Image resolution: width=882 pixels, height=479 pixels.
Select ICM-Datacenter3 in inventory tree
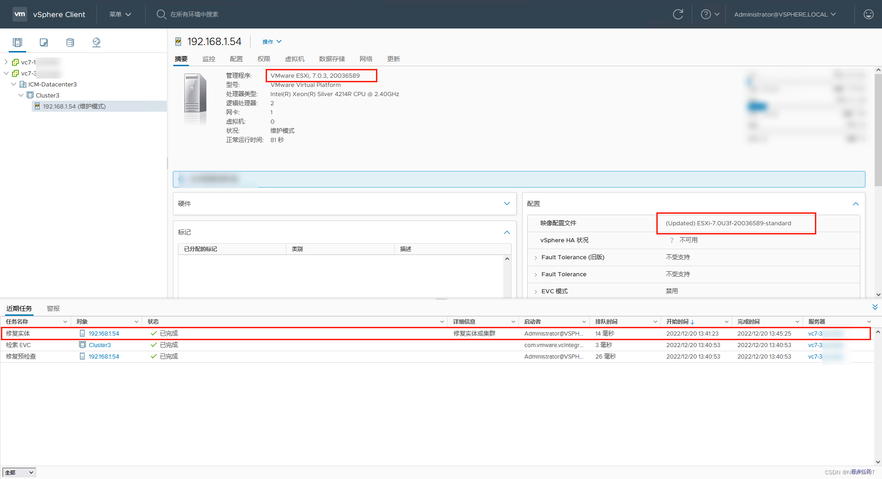coord(52,84)
